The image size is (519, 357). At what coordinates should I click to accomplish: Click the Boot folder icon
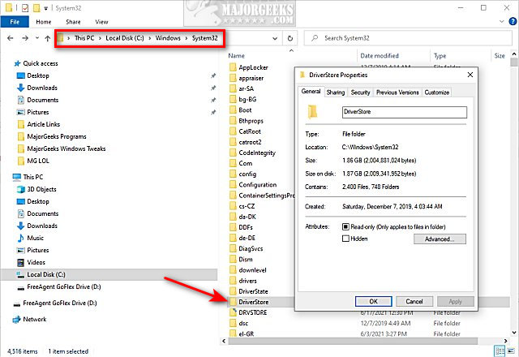(x=233, y=110)
